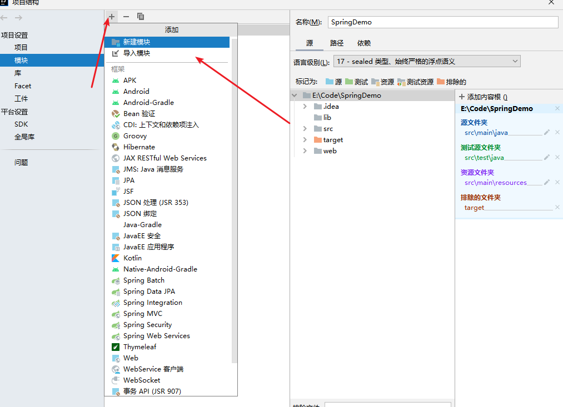Open the 语言级别 dropdown
The image size is (563, 407).
pyautogui.click(x=427, y=61)
